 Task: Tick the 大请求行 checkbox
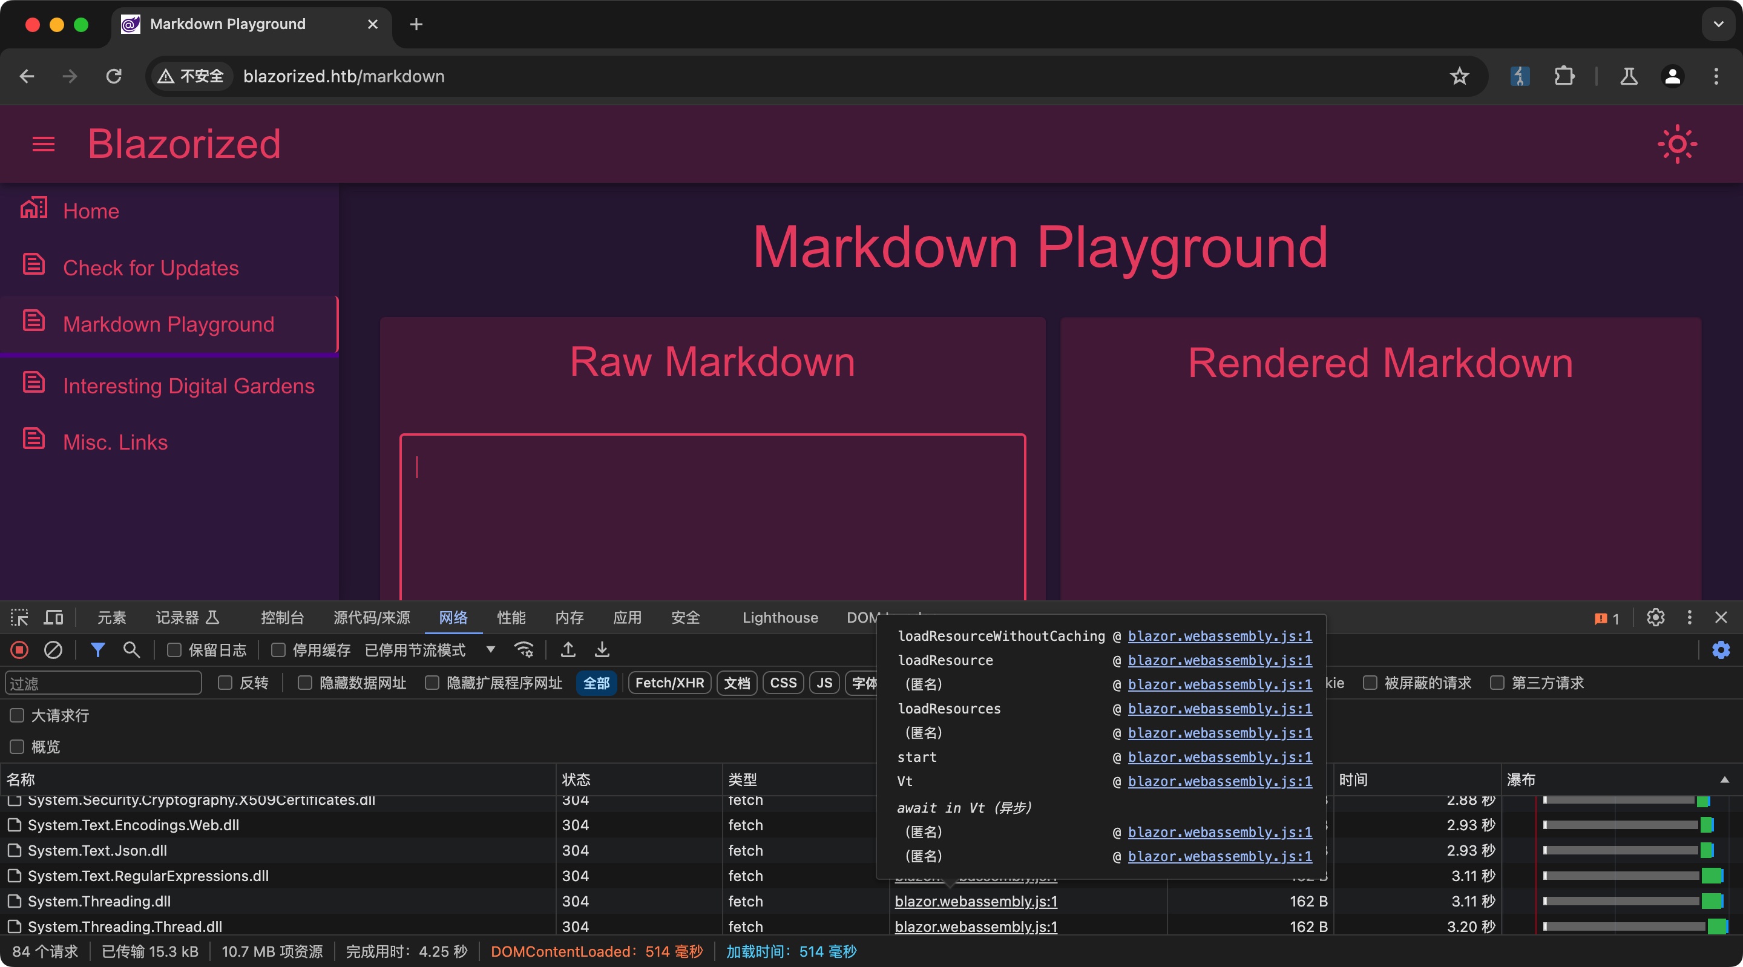tap(17, 715)
